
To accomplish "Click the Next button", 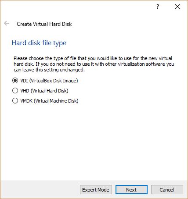I will point(131,190).
